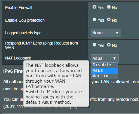This screenshot has height=114, width=139.
Task: Click the NAT Loopback dropdown arrow
Action: [x=114, y=58]
